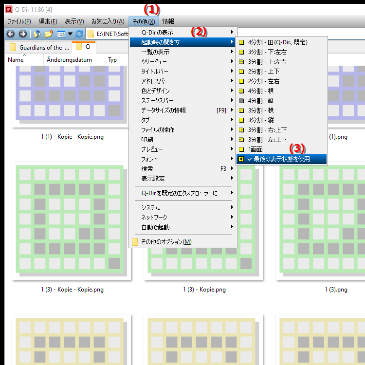Open the 表示設定 submenu entry
The image size is (365, 365).
[x=183, y=178]
